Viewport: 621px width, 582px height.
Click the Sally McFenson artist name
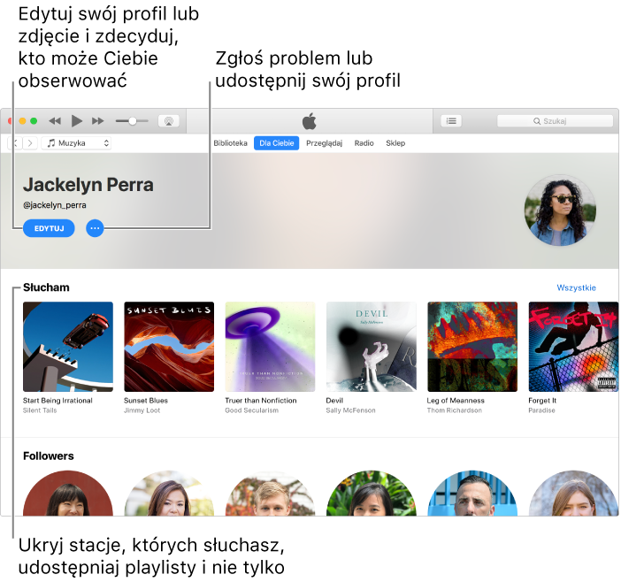tap(350, 410)
